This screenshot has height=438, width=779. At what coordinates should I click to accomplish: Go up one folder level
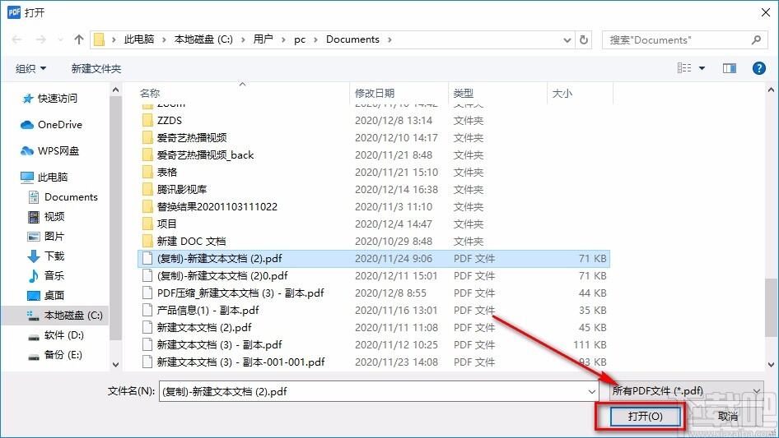pyautogui.click(x=78, y=39)
